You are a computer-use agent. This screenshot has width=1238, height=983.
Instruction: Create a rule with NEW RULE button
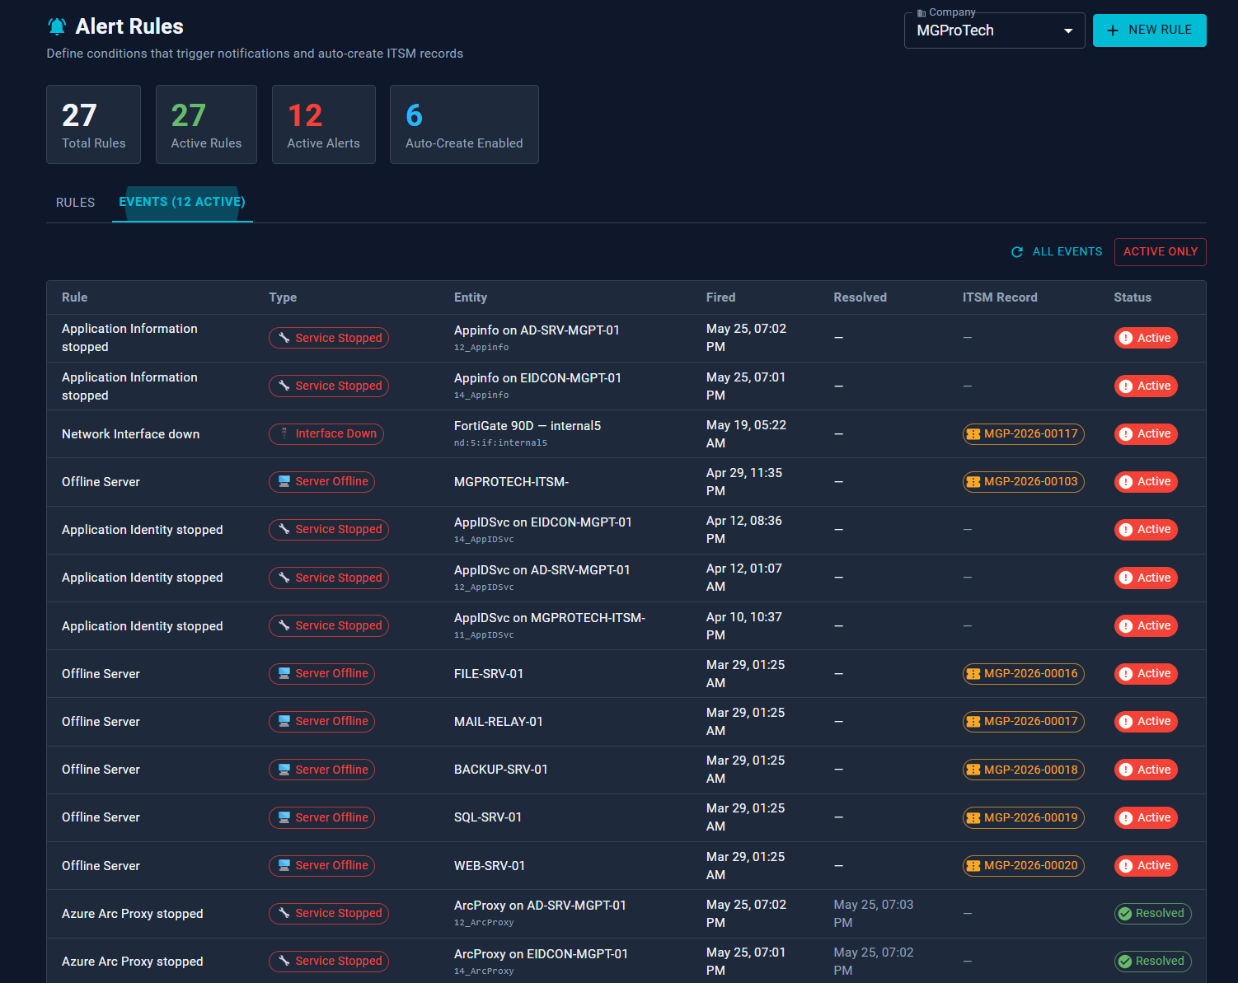[x=1149, y=30]
